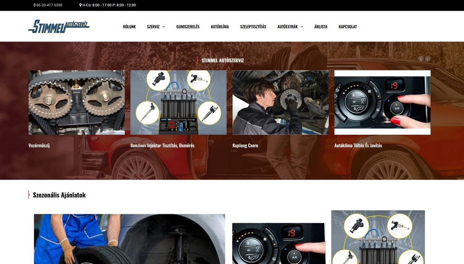
Task: Expand the Szerviz submenu chevron
Action: (164, 27)
